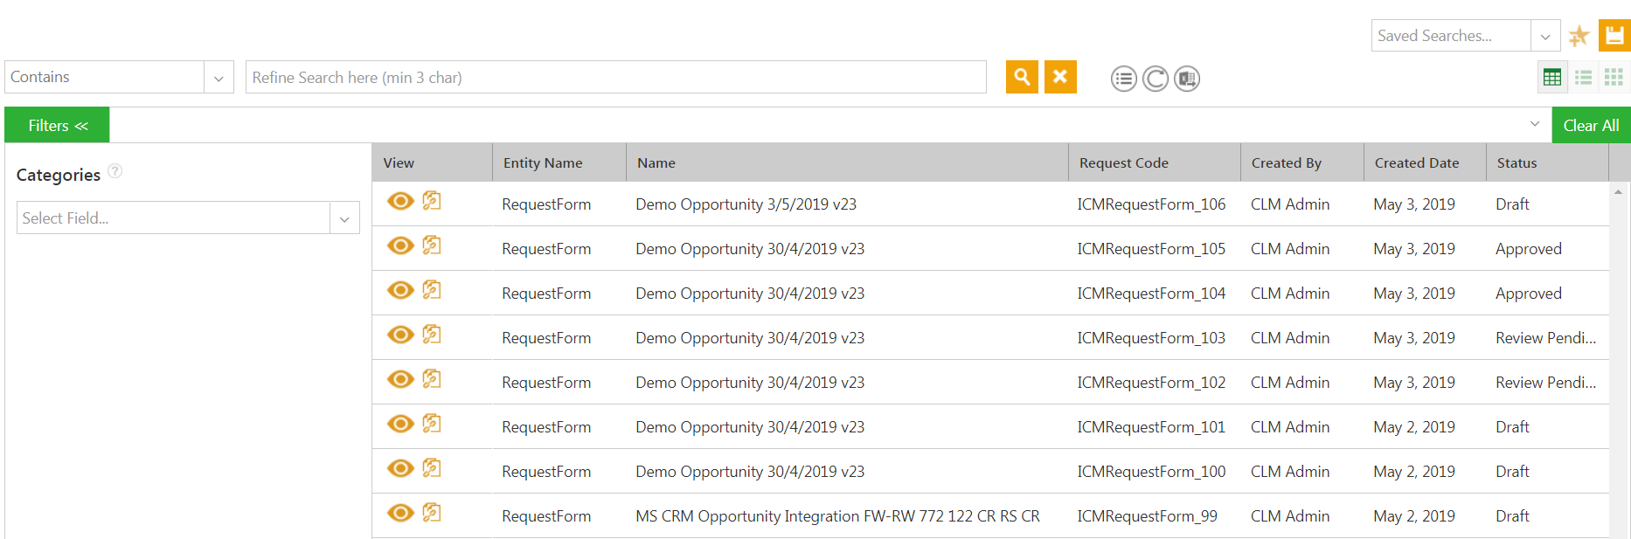Sort by Request Code column header

1123,163
